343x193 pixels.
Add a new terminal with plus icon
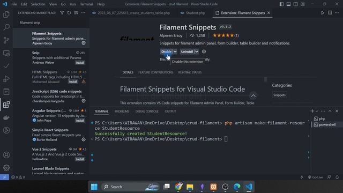click(x=312, y=111)
